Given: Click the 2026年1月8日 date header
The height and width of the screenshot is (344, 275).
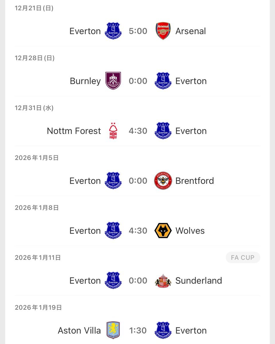Looking at the screenshot, I should click(37, 208).
